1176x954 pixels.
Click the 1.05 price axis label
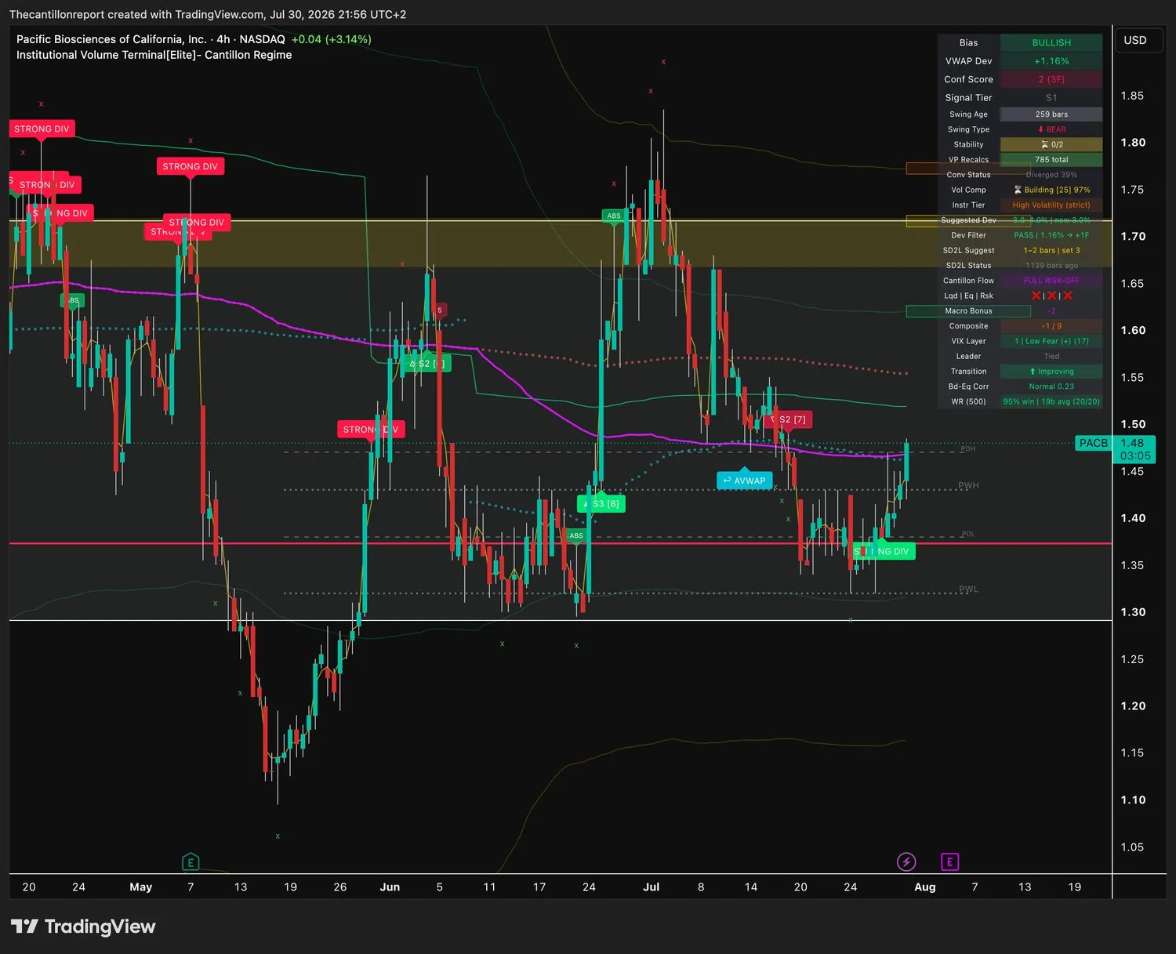point(1132,847)
